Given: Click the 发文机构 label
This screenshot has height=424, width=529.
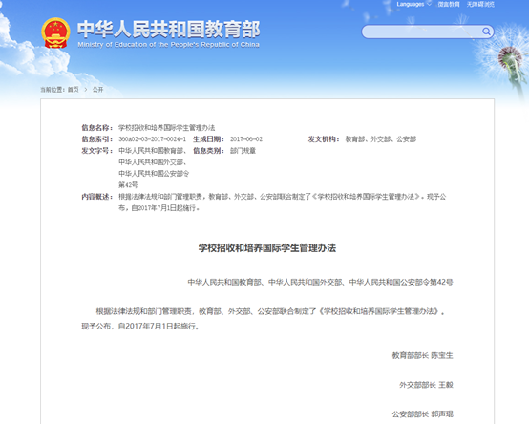Looking at the screenshot, I should (x=323, y=139).
